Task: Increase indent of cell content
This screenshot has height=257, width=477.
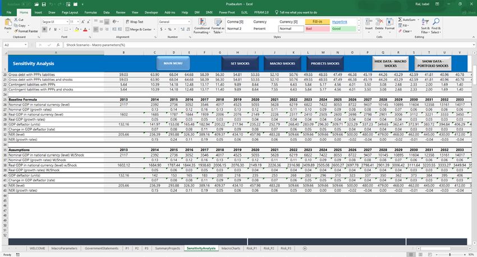Action: pos(120,30)
